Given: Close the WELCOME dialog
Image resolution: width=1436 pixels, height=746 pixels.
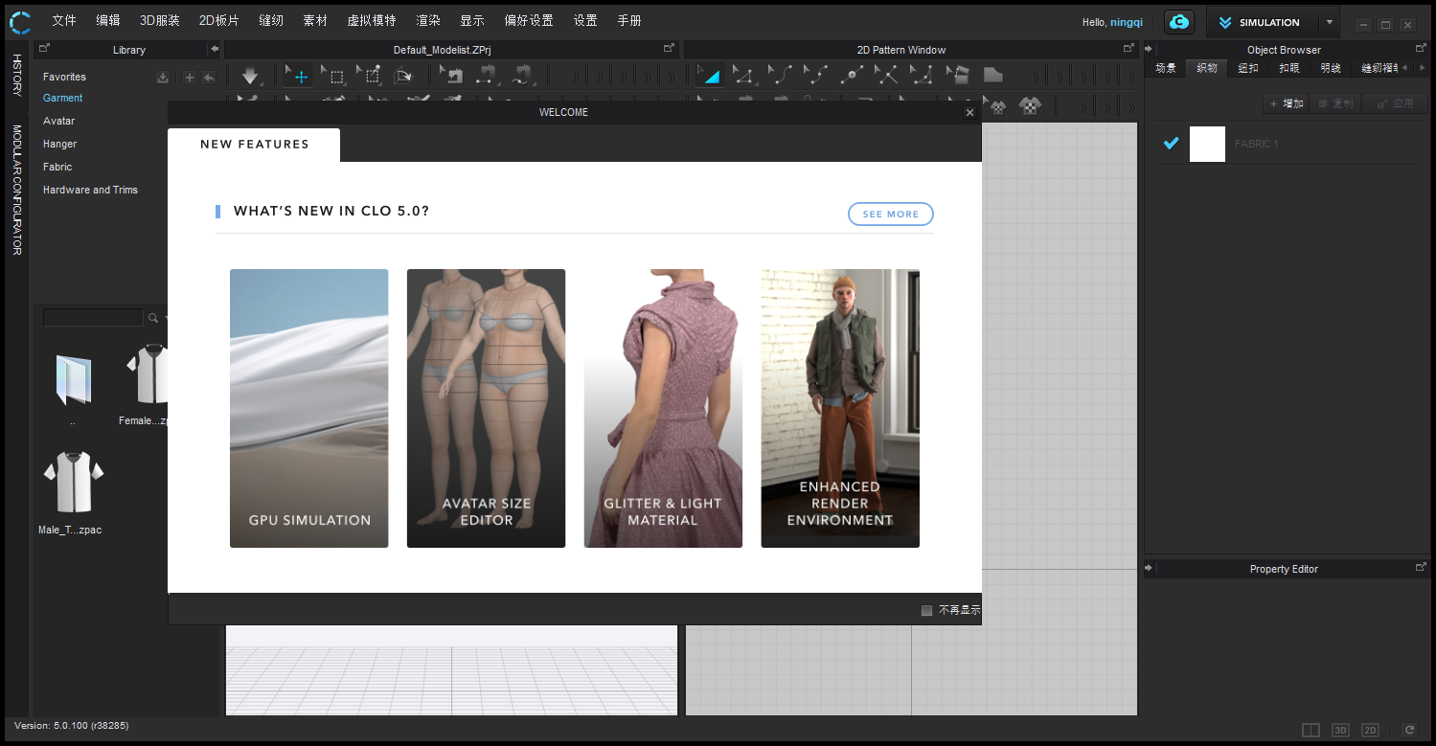Looking at the screenshot, I should point(969,112).
